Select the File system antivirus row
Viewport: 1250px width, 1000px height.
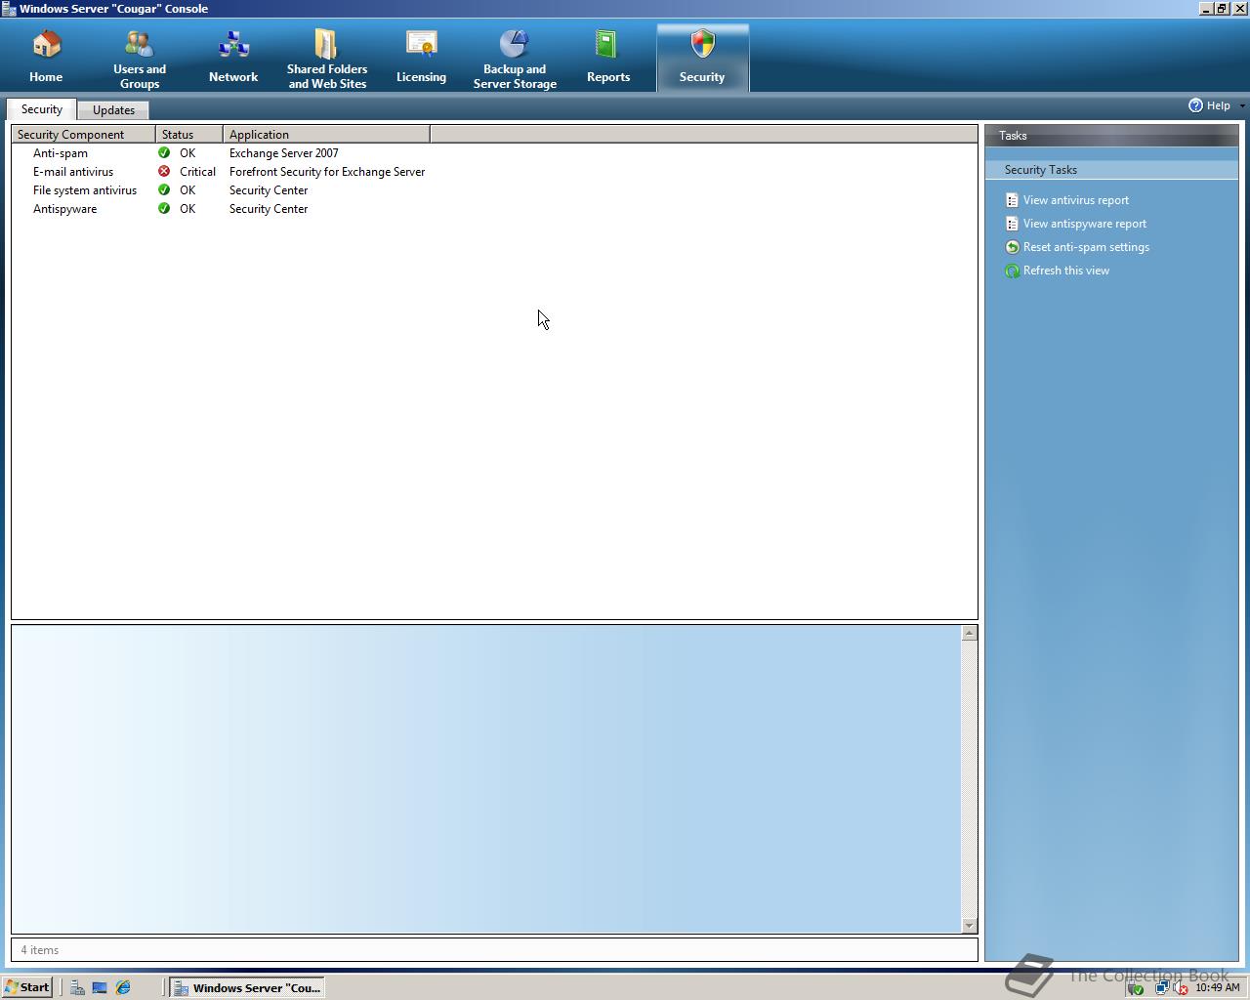click(x=494, y=190)
